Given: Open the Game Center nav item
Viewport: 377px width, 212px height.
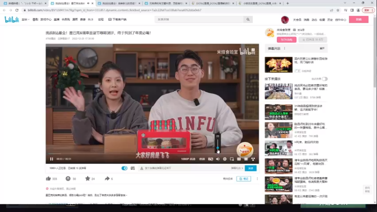Looking at the screenshot, I should [46, 19].
